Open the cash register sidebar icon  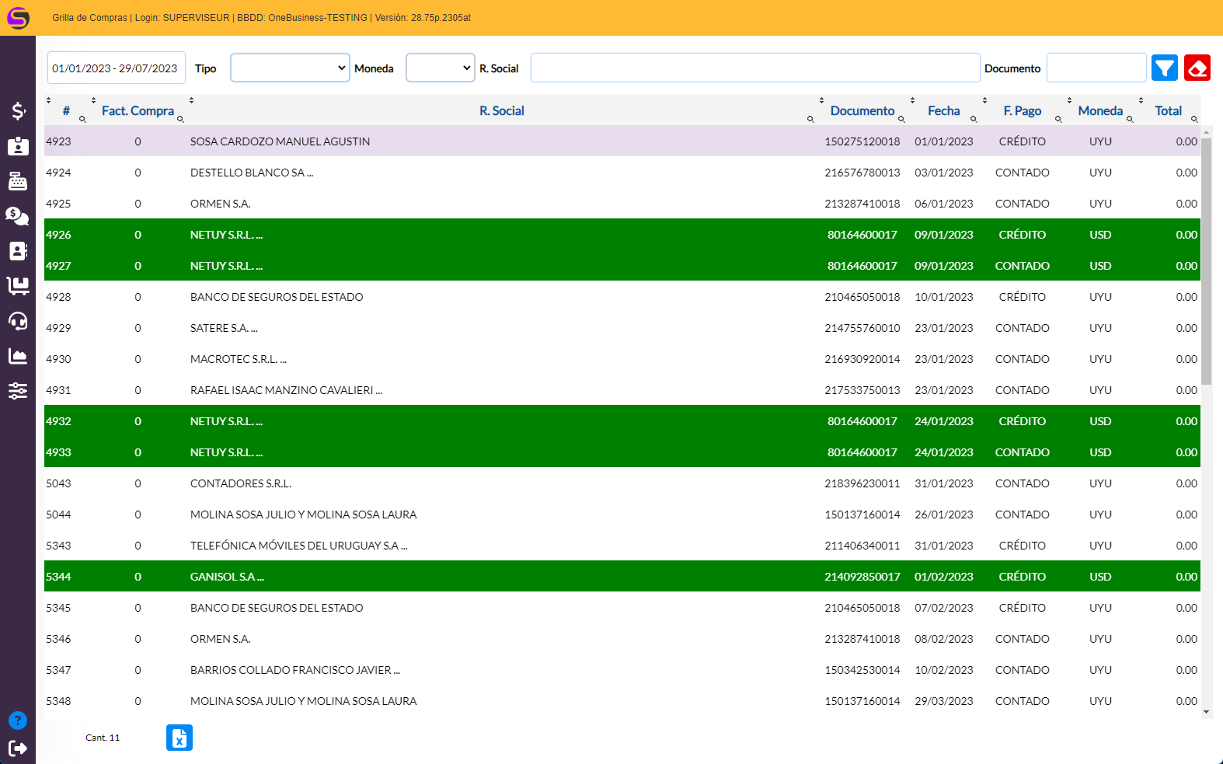[18, 181]
